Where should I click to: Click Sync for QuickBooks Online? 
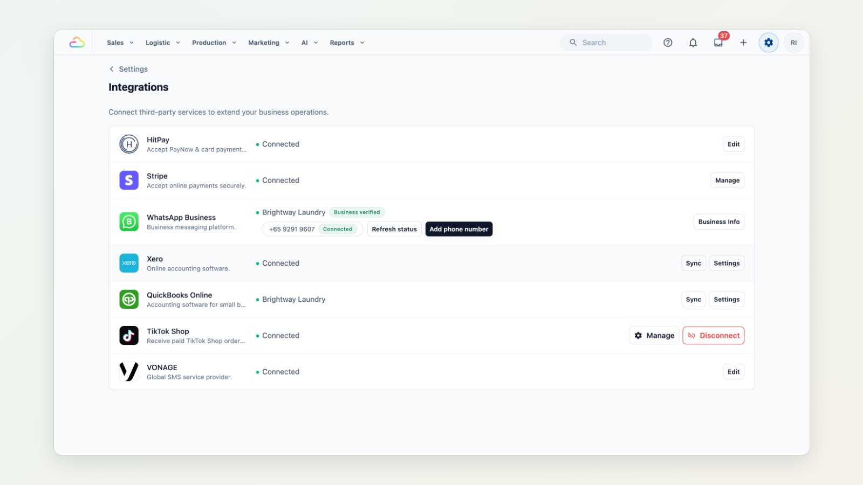tap(694, 299)
